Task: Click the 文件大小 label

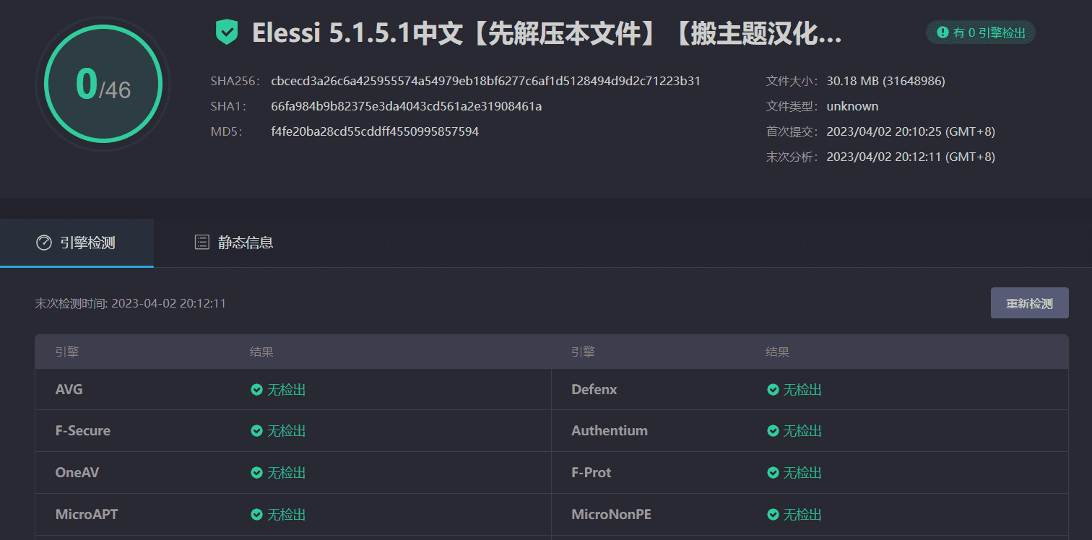Action: click(x=793, y=81)
